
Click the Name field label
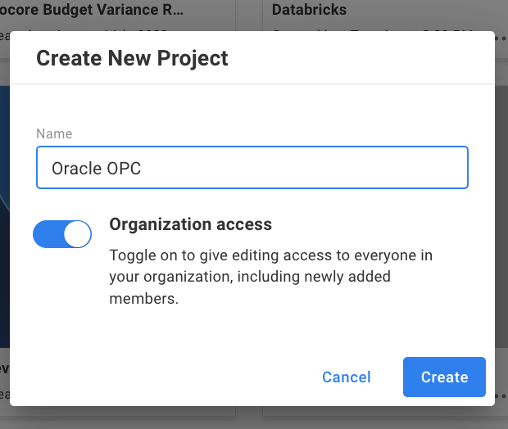coord(54,133)
